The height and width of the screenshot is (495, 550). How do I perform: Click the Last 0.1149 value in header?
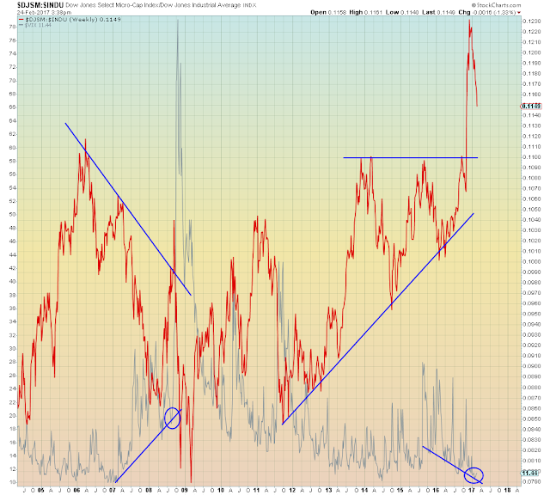pyautogui.click(x=438, y=12)
